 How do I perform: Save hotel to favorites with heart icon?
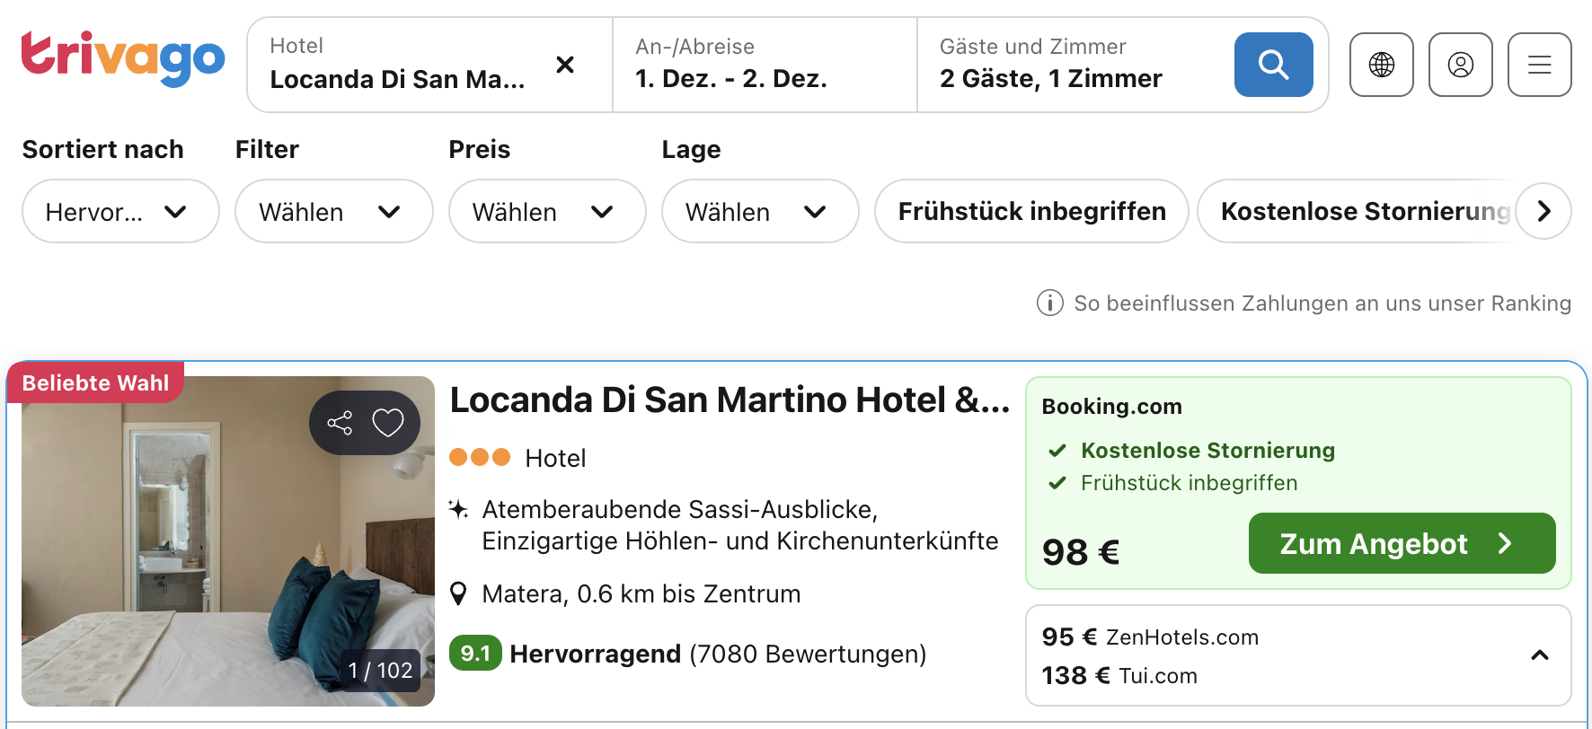pos(388,423)
